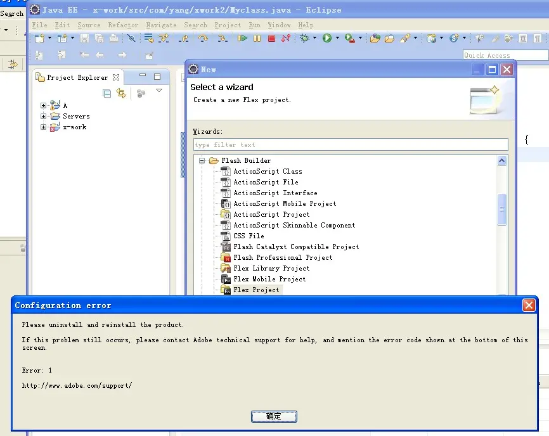This screenshot has height=436, width=549.
Task: Open the Project menu
Action: (x=228, y=25)
